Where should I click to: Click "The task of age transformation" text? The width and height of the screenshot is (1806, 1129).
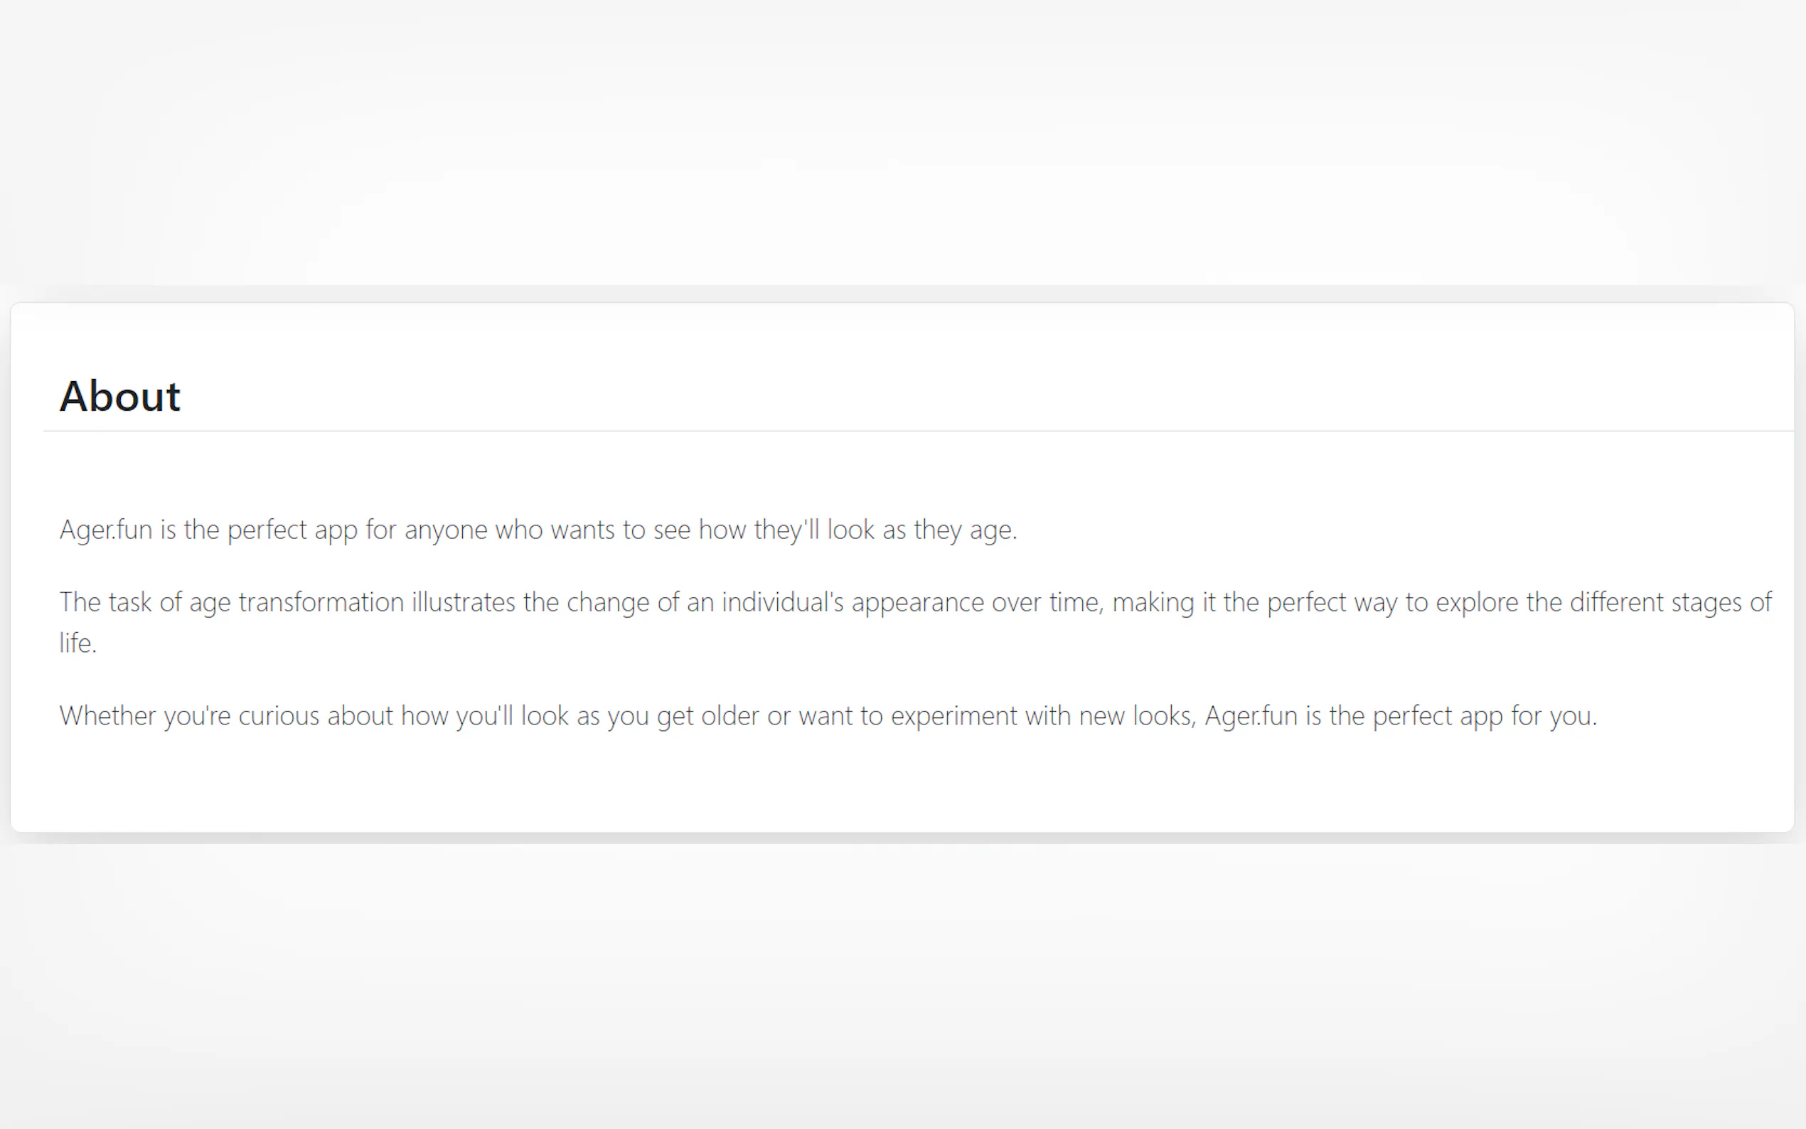[x=232, y=602]
